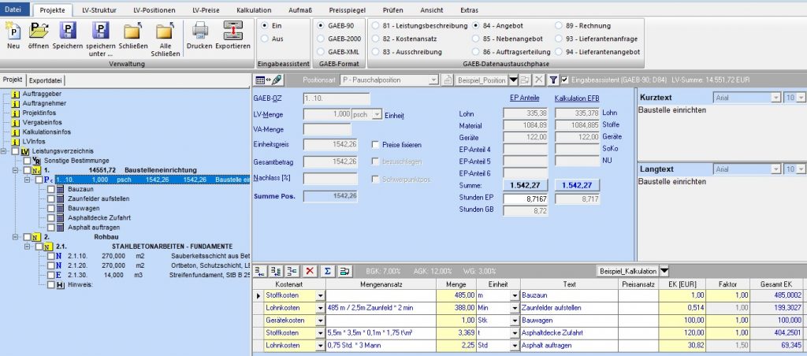
Task: Click the Nachlass [%] input field
Action: (330, 179)
